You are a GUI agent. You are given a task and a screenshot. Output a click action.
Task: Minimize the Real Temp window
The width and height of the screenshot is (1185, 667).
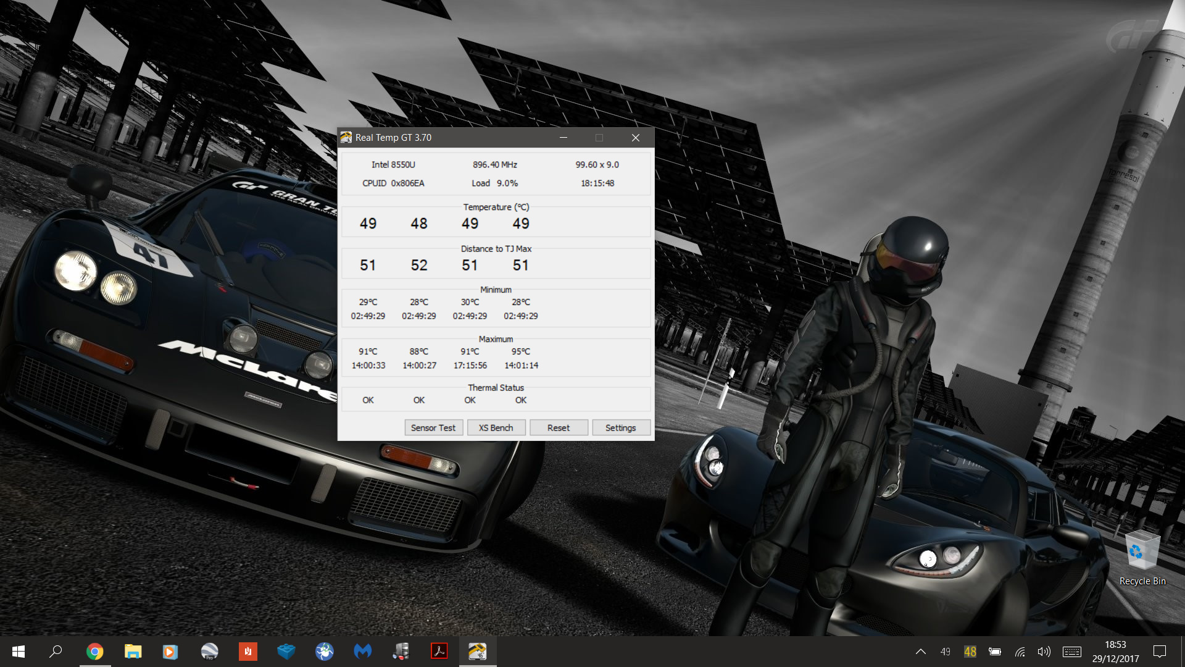[x=563, y=137]
